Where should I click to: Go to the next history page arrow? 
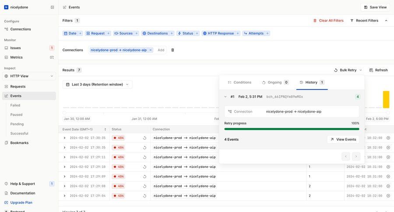coord(356,156)
